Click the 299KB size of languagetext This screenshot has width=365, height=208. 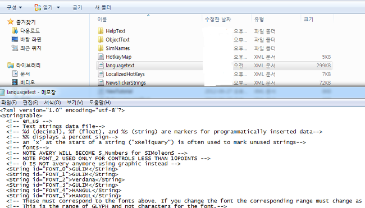tap(323, 66)
